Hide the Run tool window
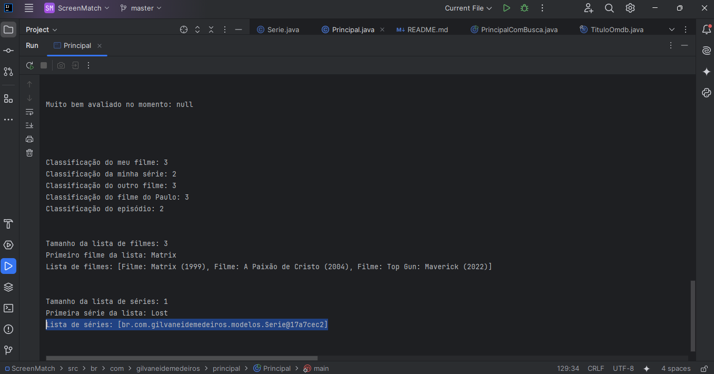The width and height of the screenshot is (714, 374). [x=685, y=45]
